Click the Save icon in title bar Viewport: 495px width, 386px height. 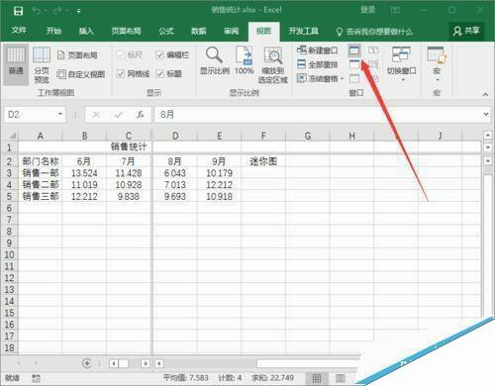pyautogui.click(x=18, y=11)
